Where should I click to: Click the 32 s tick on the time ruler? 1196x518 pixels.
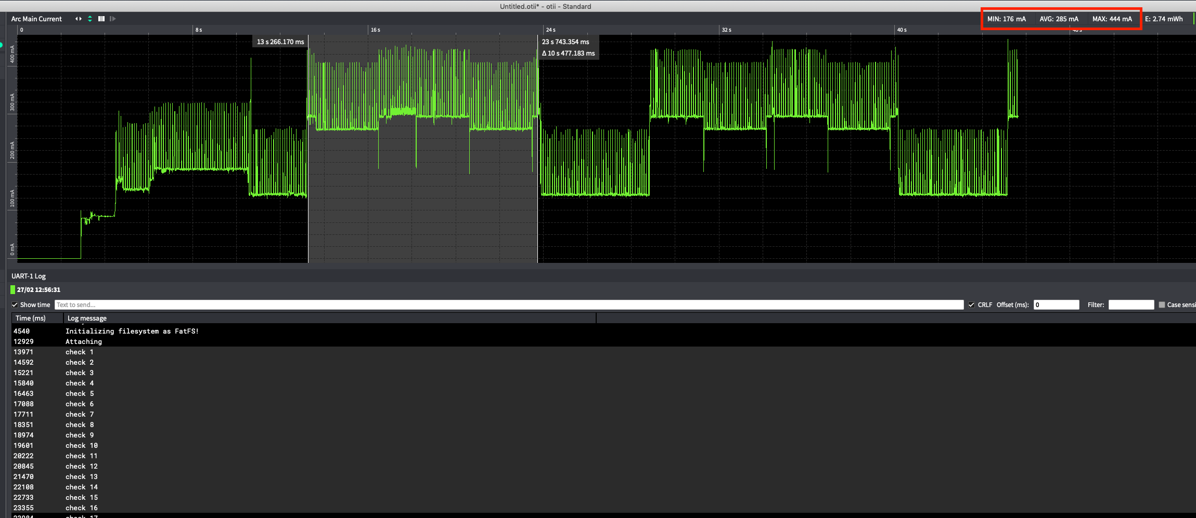click(x=726, y=30)
